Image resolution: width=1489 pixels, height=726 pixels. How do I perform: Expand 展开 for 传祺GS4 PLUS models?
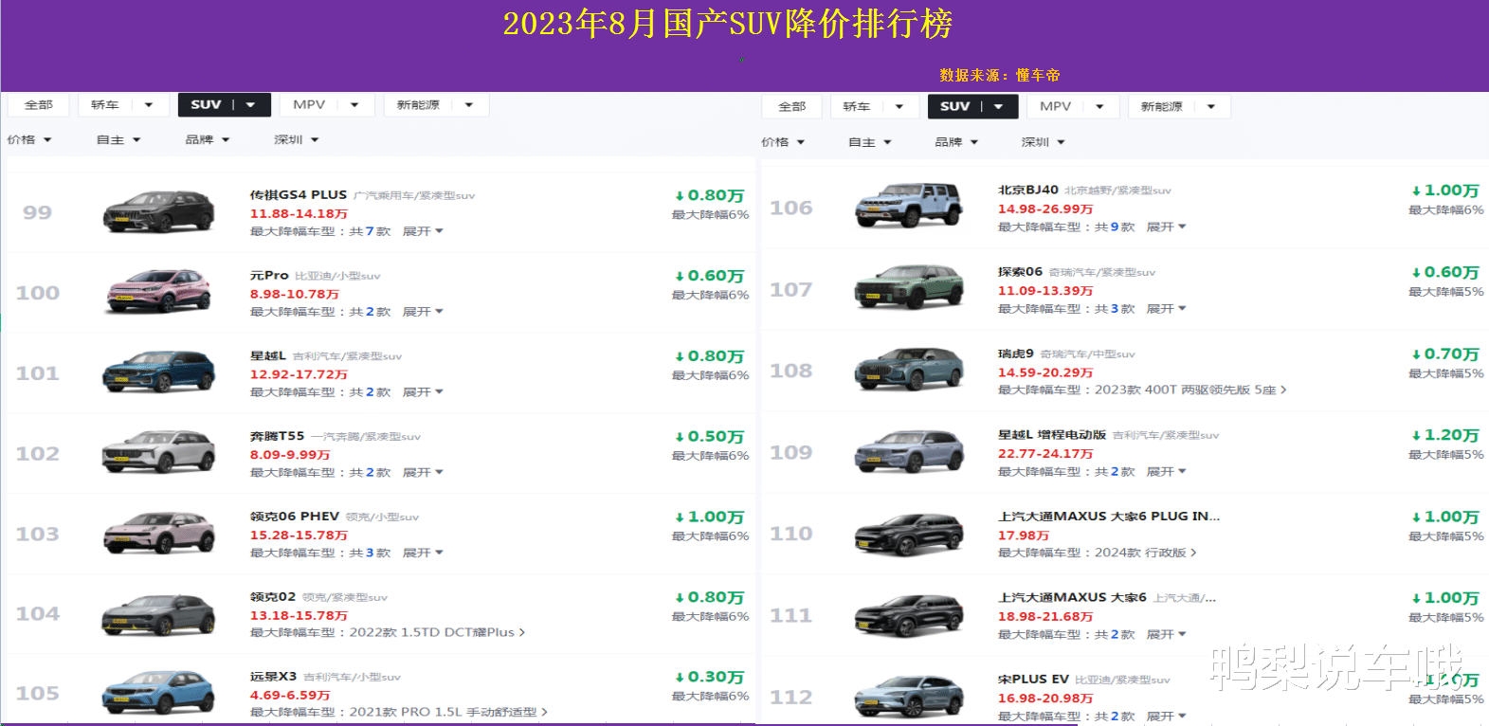tap(423, 231)
